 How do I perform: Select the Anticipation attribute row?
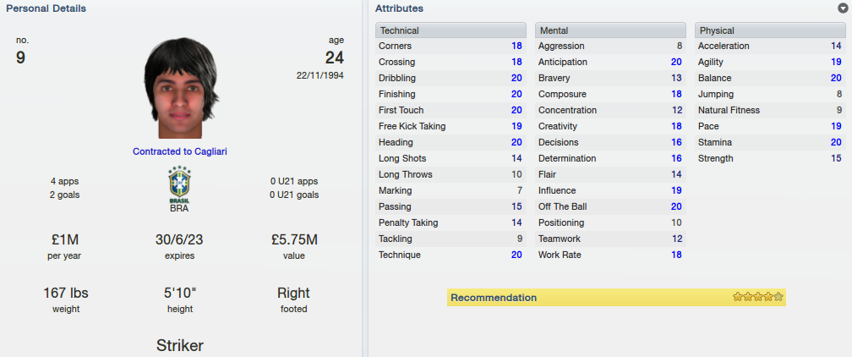click(610, 62)
